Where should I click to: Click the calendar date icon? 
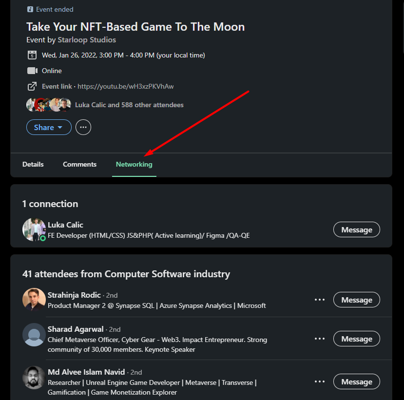click(32, 55)
